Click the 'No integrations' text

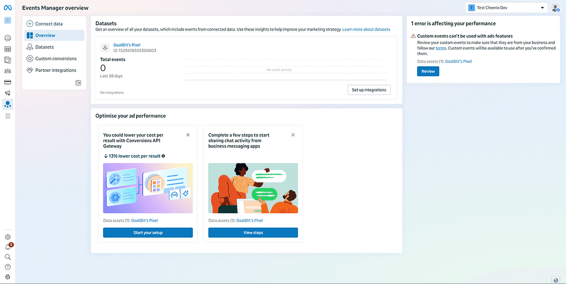tap(112, 93)
